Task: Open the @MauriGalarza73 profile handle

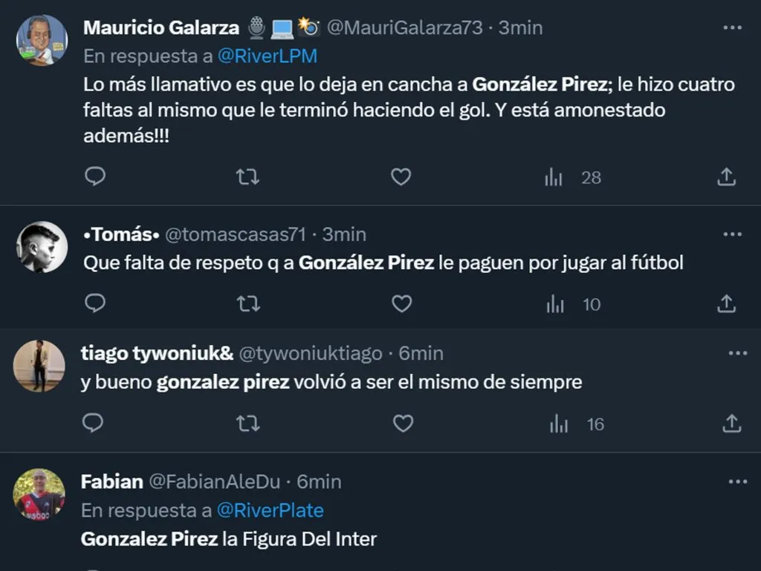Action: coord(405,28)
